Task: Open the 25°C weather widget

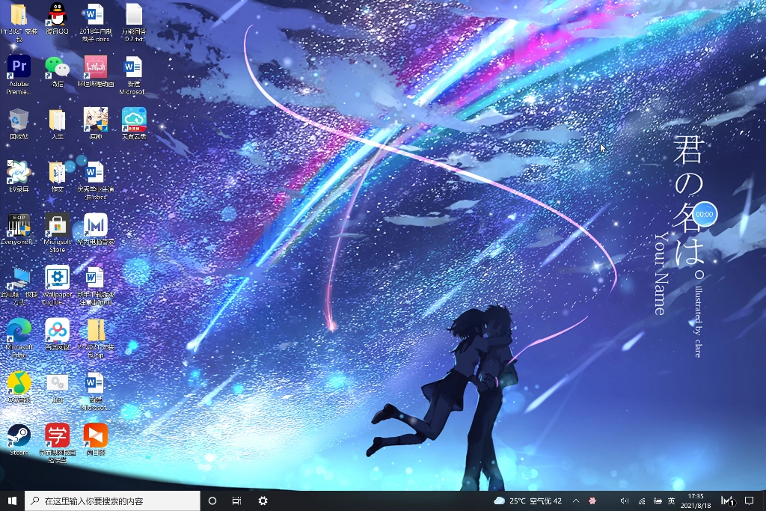Action: pyautogui.click(x=527, y=501)
